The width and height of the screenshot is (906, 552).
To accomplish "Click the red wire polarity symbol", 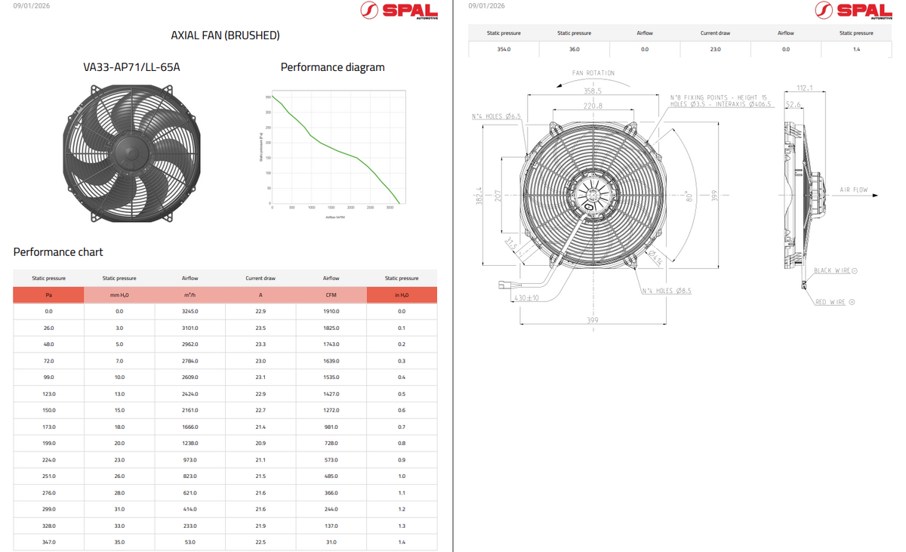I will pos(852,302).
